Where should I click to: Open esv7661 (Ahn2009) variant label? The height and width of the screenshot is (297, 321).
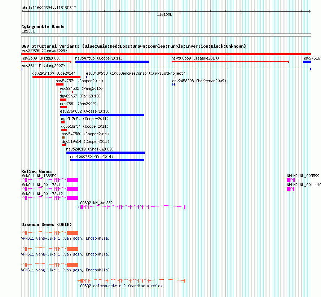[x=78, y=104]
